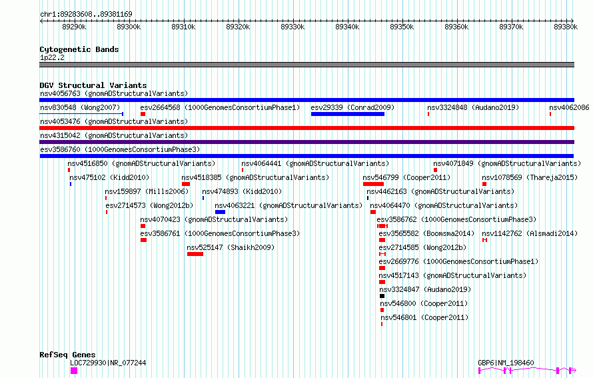Select the esv3586762 red variant glyph
The width and height of the screenshot is (593, 378).
click(382, 226)
